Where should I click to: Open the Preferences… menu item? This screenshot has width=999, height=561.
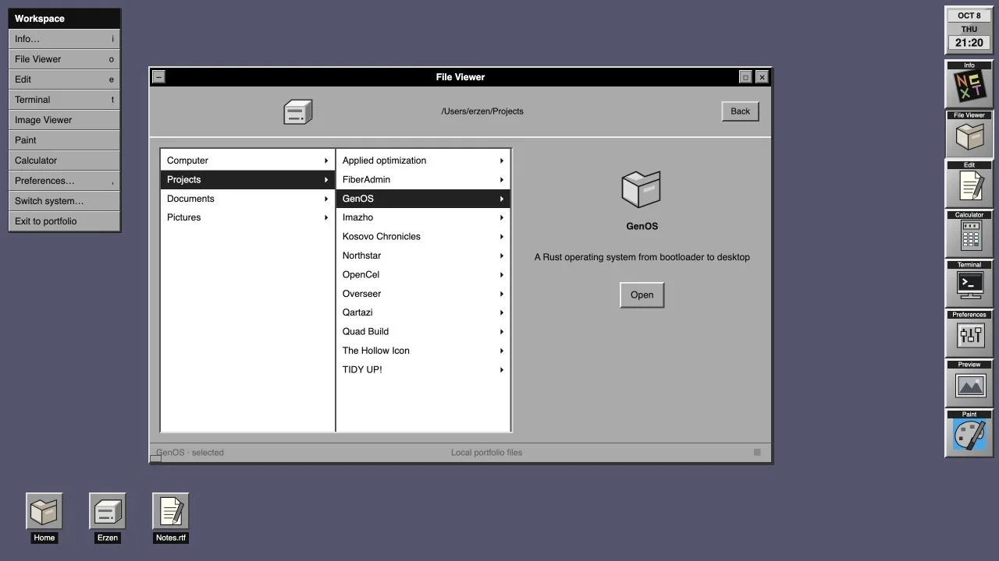coord(65,181)
